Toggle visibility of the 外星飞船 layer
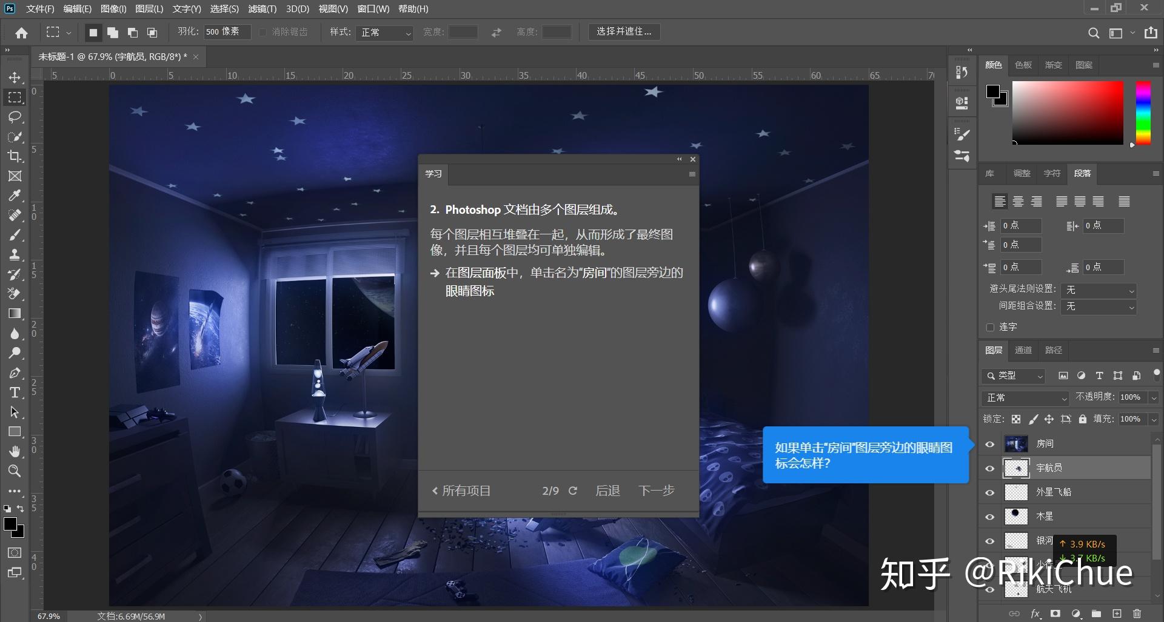The width and height of the screenshot is (1164, 622). click(990, 493)
